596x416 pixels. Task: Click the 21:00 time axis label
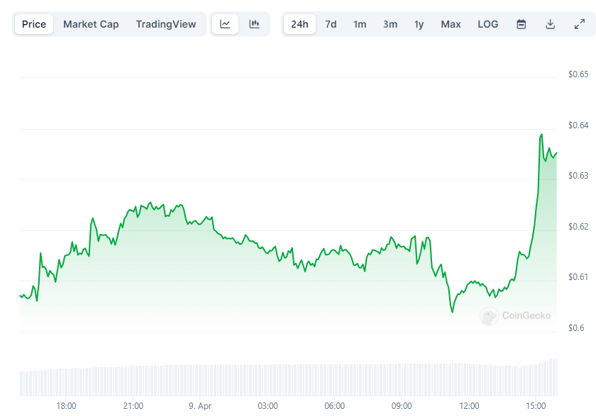(x=133, y=406)
